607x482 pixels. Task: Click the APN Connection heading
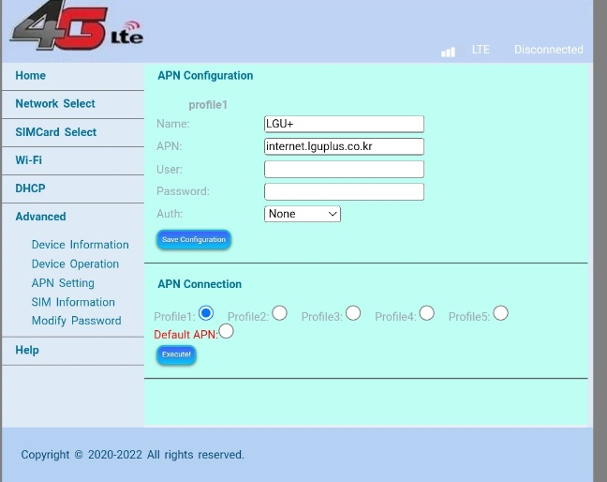click(200, 284)
